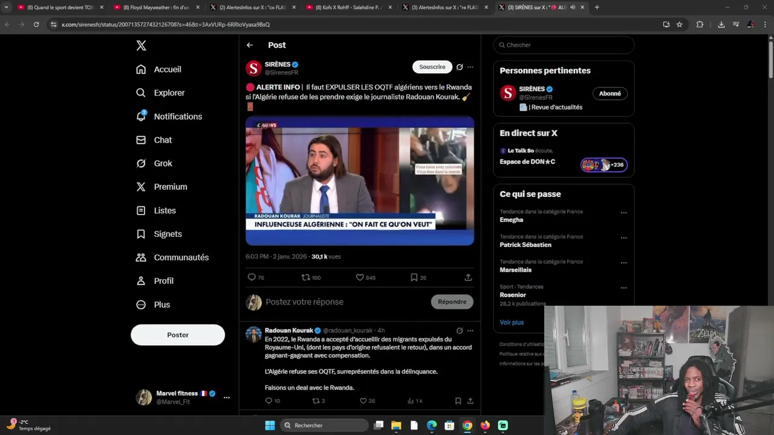The height and width of the screenshot is (435, 774).
Task: Open Firefox from the taskbar
Action: tap(485, 425)
